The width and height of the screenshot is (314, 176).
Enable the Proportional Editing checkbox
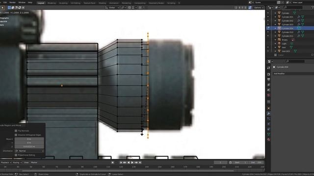[x=16, y=155]
